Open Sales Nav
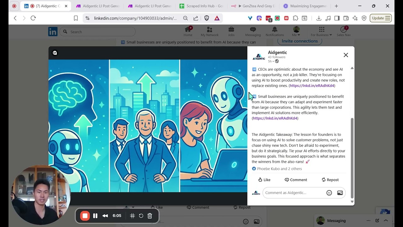 click(343, 32)
